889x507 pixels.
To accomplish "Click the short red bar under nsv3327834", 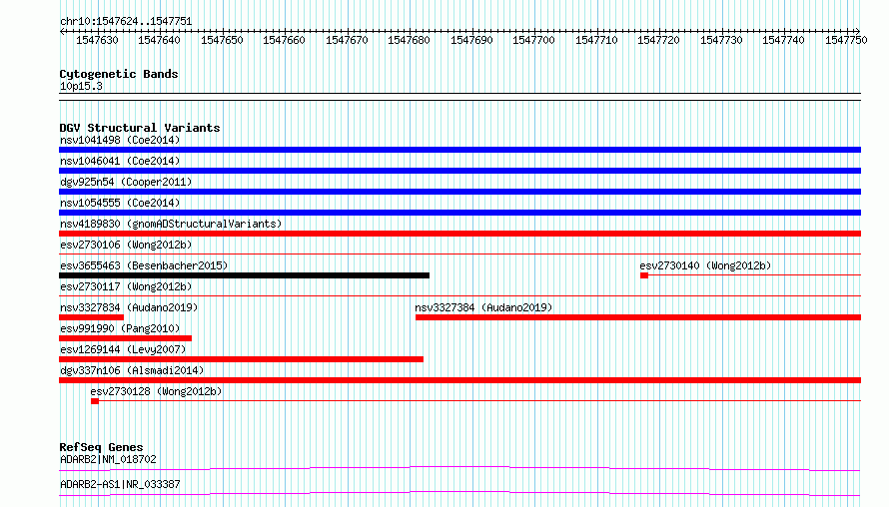I will [91, 317].
